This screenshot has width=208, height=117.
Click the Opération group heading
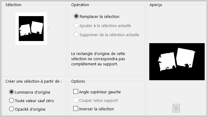(x=80, y=5)
